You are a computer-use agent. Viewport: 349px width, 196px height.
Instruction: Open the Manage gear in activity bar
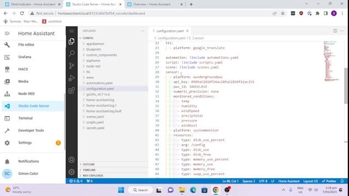click(71, 172)
